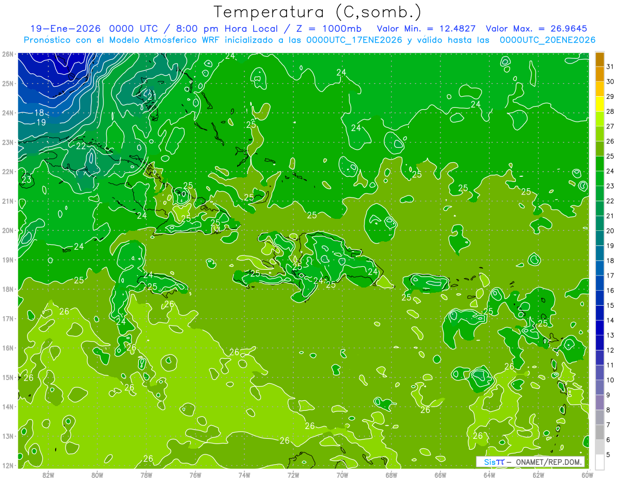Image resolution: width=624 pixels, height=482 pixels.
Task: Select the gray colorbar segment between 6 and 7
Action: coord(600,432)
